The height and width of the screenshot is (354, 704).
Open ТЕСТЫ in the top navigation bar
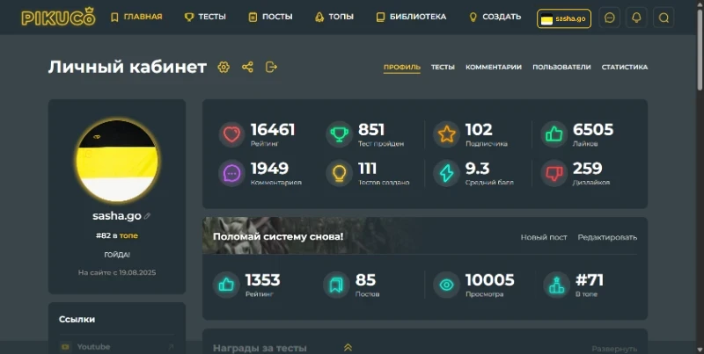[205, 17]
